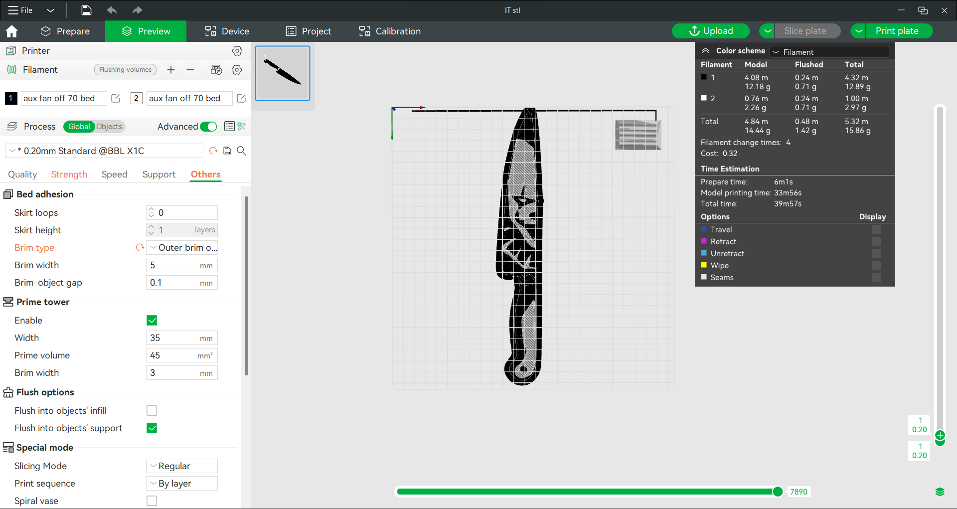Reset process preset changes icon
This screenshot has width=957, height=509.
pos(213,151)
